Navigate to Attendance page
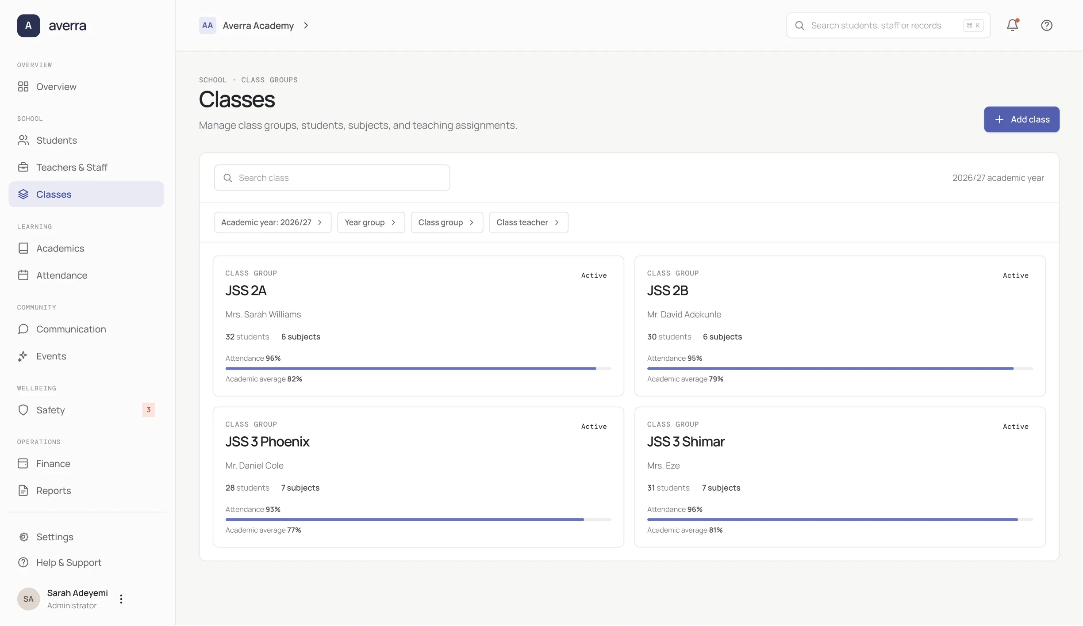1083x626 pixels. click(86, 275)
